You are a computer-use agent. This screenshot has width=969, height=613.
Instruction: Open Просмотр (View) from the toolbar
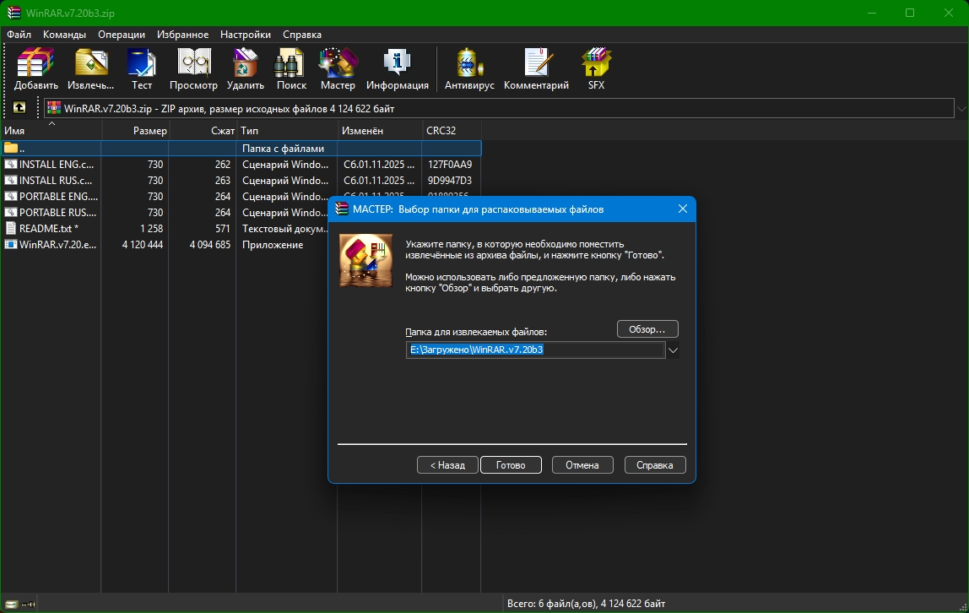pyautogui.click(x=193, y=68)
